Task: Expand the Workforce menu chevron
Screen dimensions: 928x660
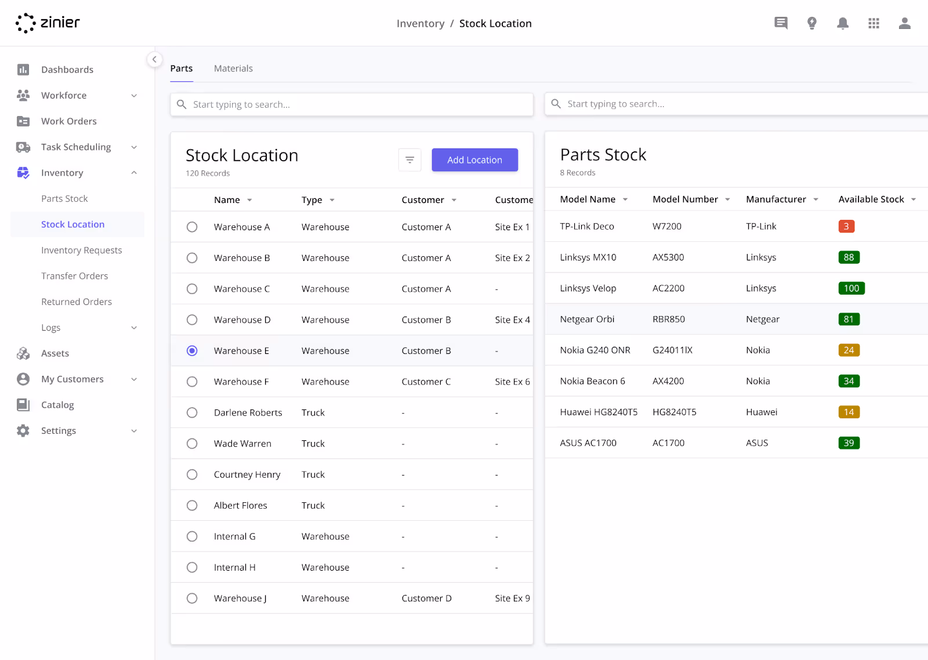Action: 134,96
